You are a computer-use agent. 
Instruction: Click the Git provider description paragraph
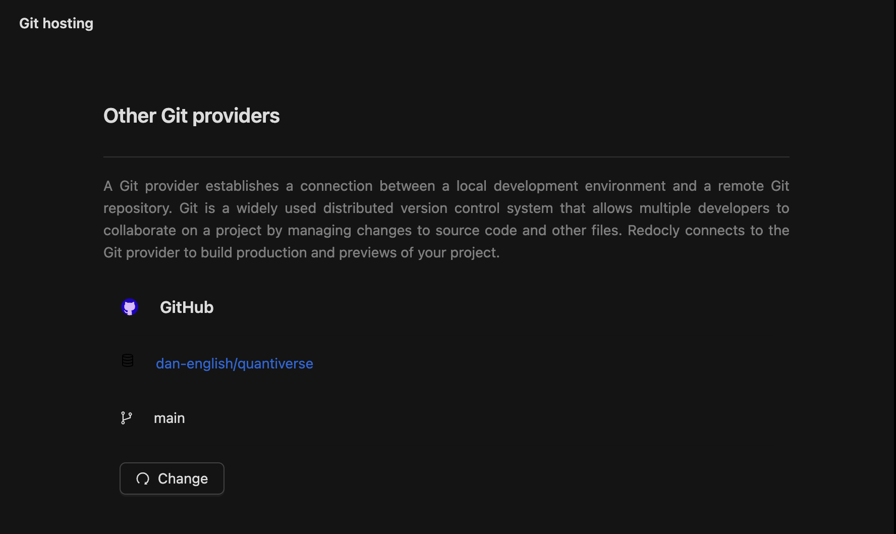[446, 219]
